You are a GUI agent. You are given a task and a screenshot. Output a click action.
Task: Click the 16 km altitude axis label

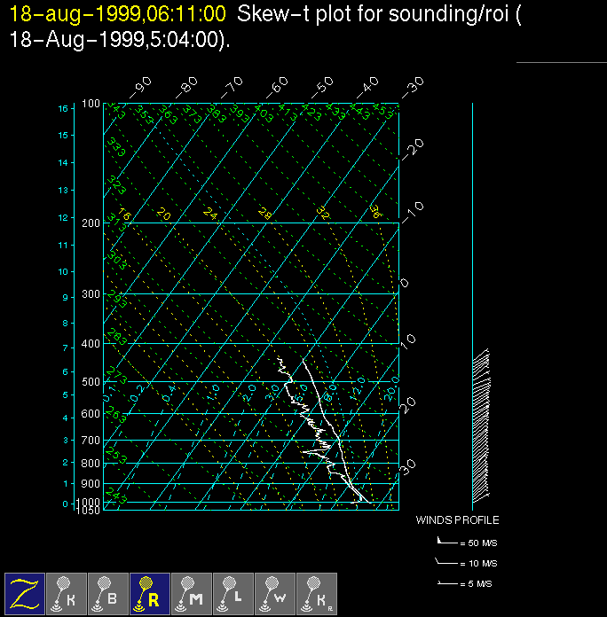pos(63,108)
